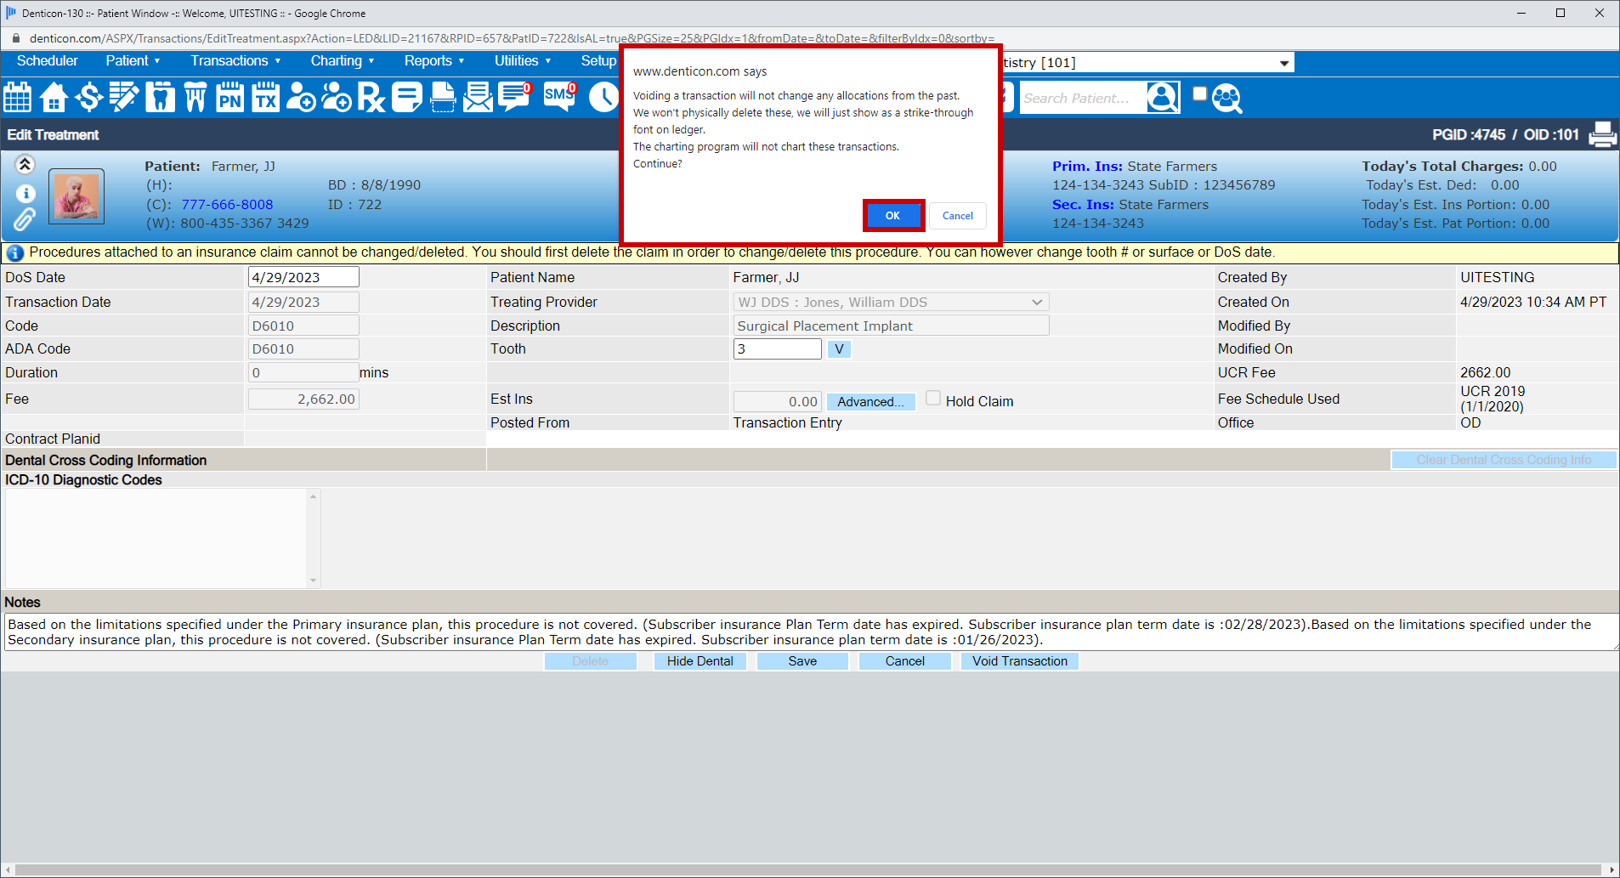Viewport: 1620px width, 878px height.
Task: Click the Void Transaction button
Action: coord(1019,660)
